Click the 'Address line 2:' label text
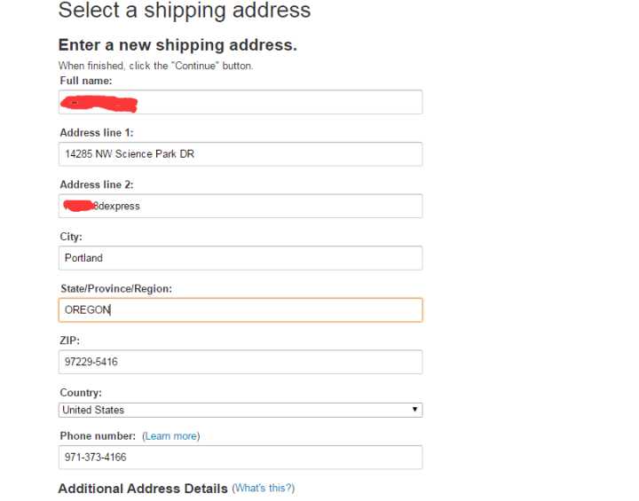 (96, 184)
